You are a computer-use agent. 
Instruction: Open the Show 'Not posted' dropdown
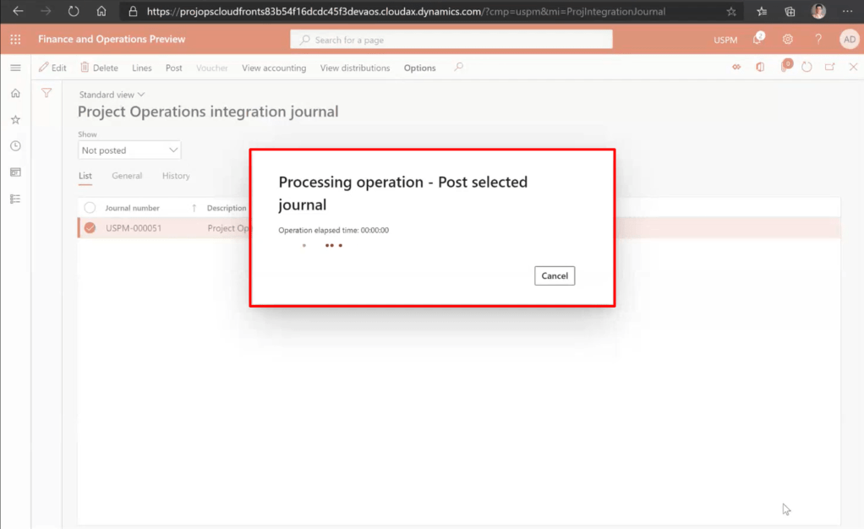[129, 150]
